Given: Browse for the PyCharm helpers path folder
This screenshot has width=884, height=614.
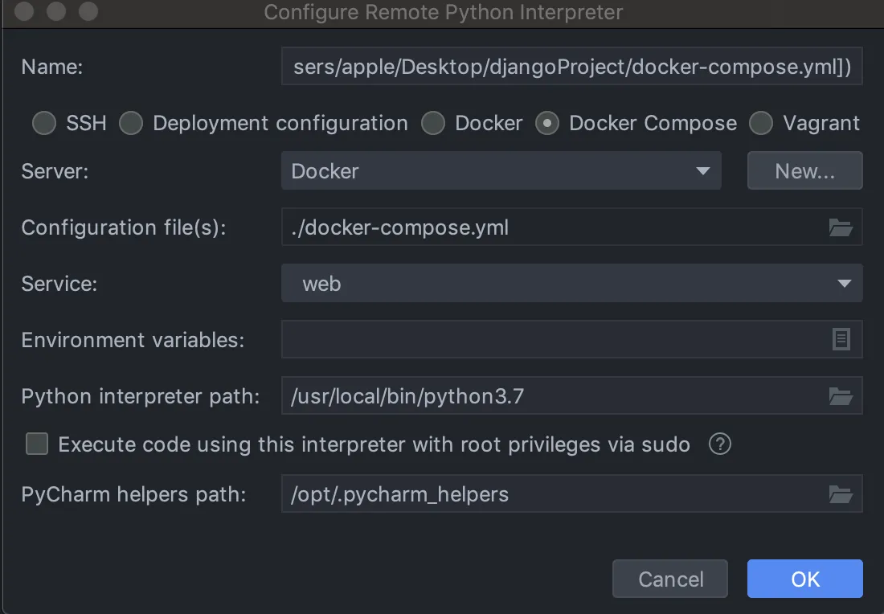Looking at the screenshot, I should click(841, 493).
